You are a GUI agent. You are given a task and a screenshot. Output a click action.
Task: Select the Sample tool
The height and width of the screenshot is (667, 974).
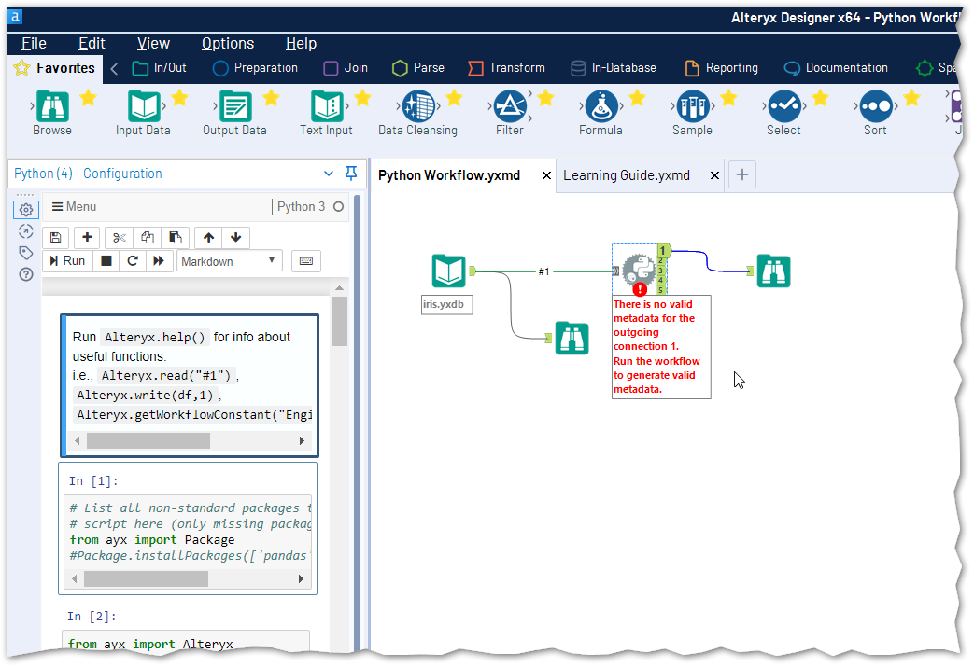(x=692, y=107)
